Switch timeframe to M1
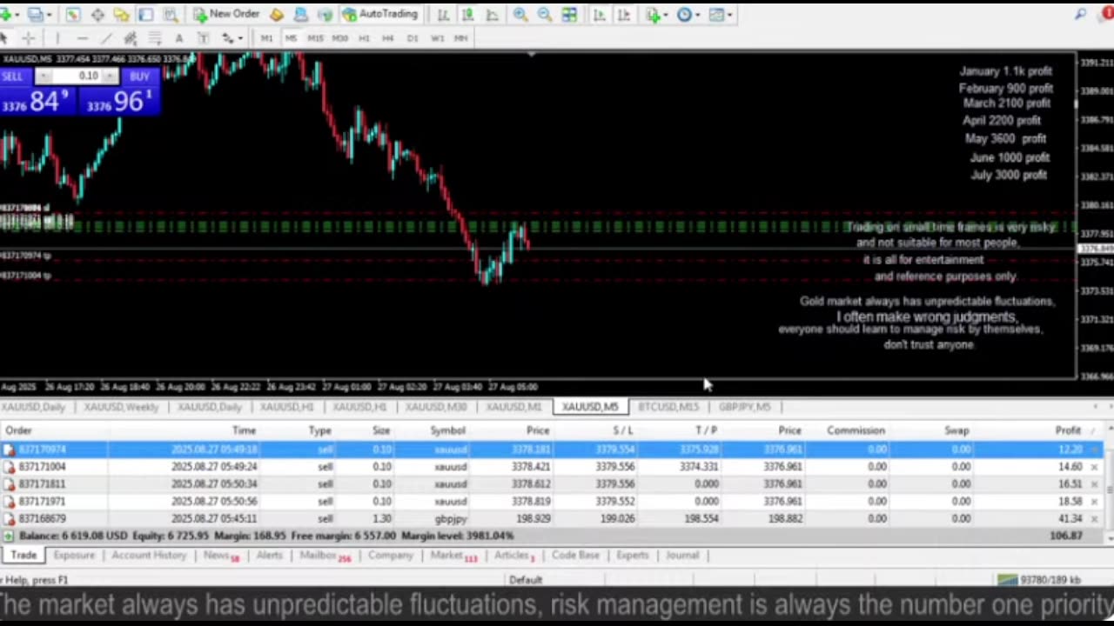The width and height of the screenshot is (1114, 626). pyautogui.click(x=266, y=38)
